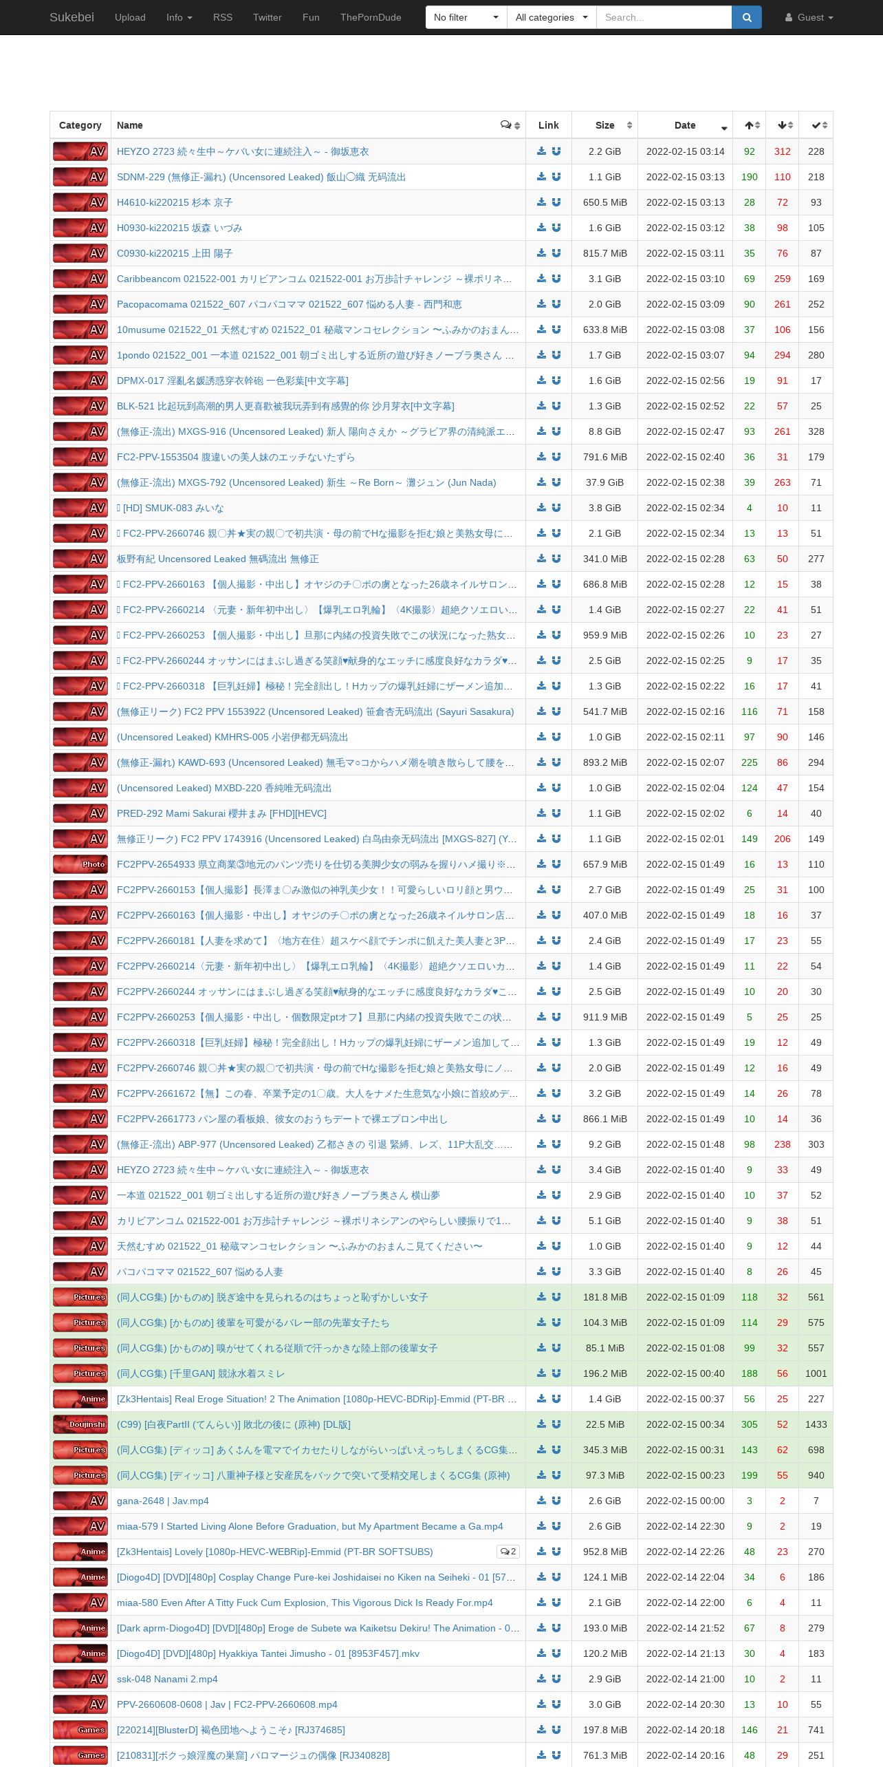This screenshot has height=1767, width=883.
Task: Open the RSS feed link
Action: (223, 17)
